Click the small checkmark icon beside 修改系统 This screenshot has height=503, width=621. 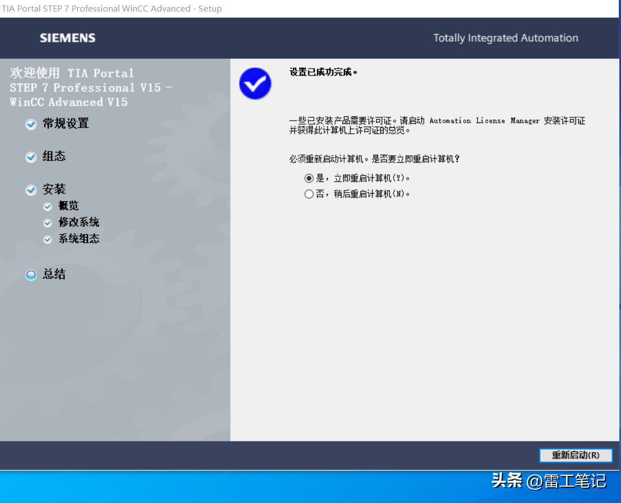coord(48,223)
